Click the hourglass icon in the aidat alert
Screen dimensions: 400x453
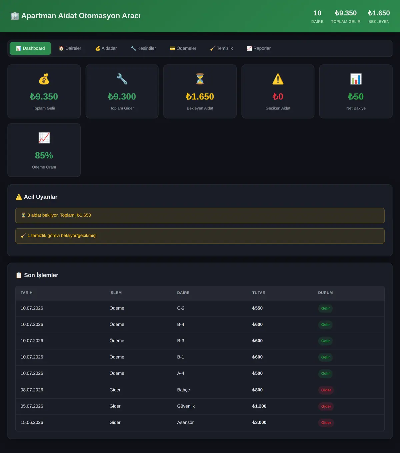pos(23,215)
